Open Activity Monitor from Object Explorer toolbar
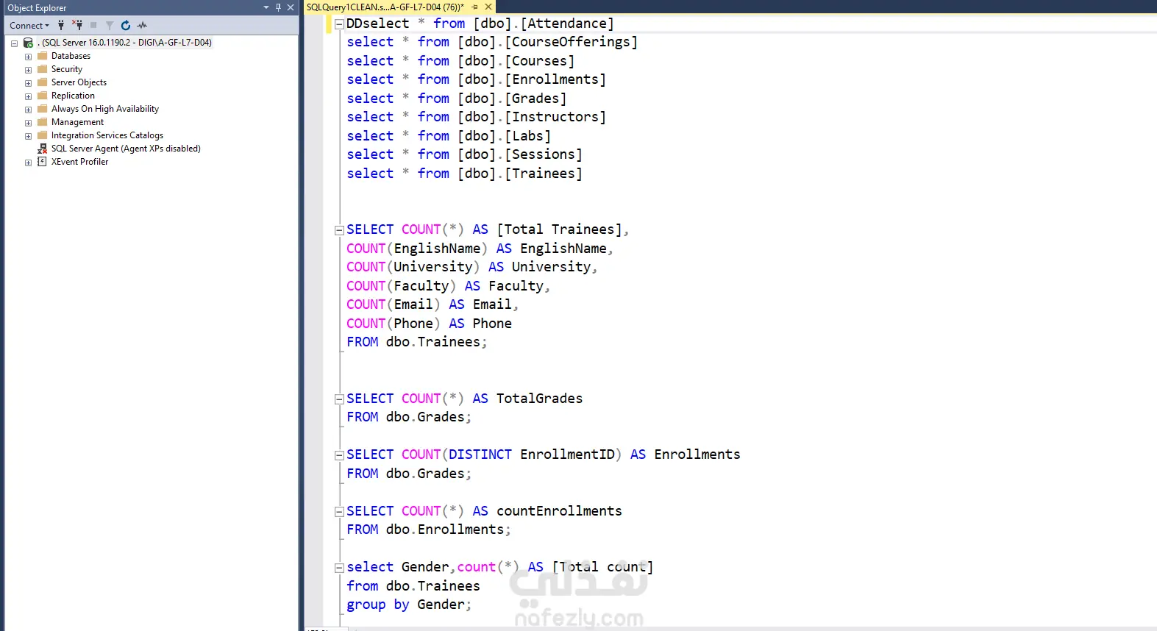The height and width of the screenshot is (631, 1157). pos(142,25)
